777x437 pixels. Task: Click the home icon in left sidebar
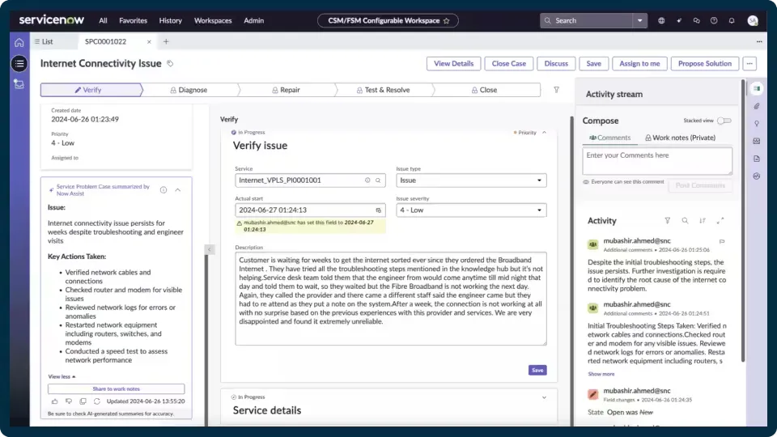pyautogui.click(x=19, y=41)
